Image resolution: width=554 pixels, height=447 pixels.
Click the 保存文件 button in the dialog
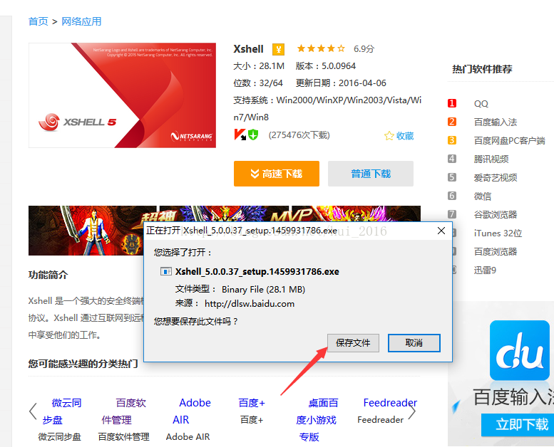click(x=353, y=343)
